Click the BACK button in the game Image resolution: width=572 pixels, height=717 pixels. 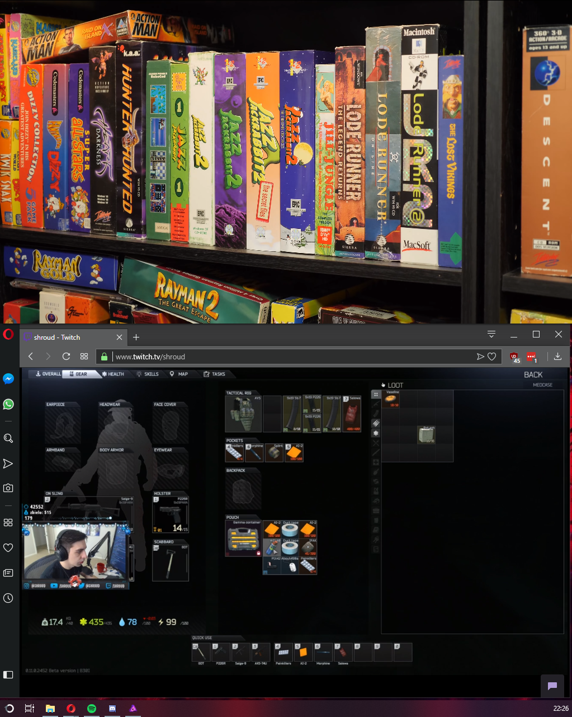[x=533, y=375]
